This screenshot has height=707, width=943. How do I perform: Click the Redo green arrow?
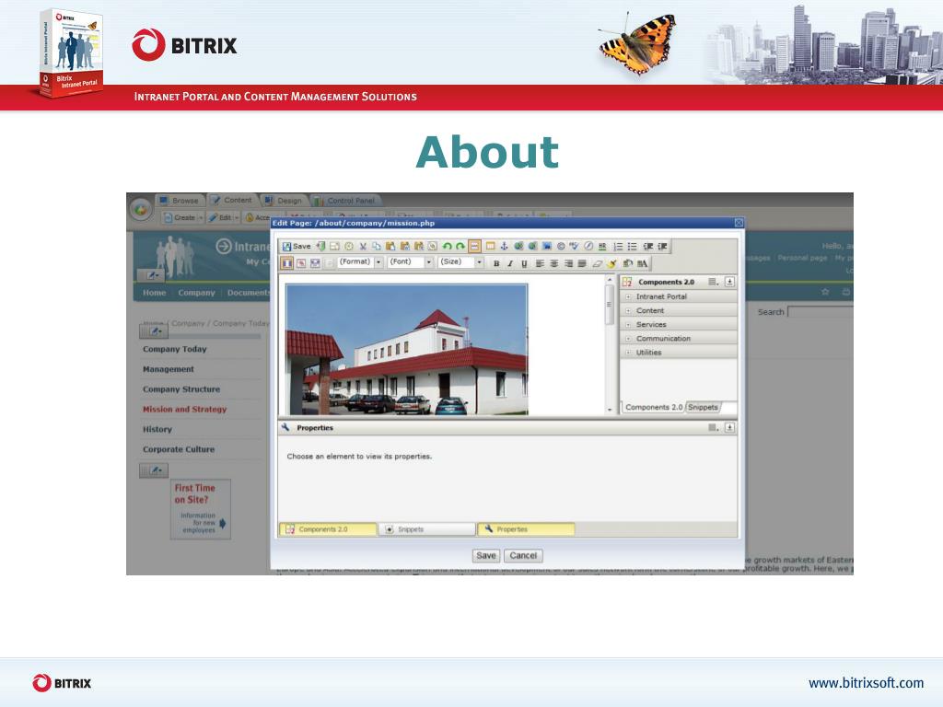460,247
